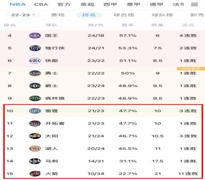Click the Timberwolves (森林狼) team logo
The image size is (205, 180).
click(x=35, y=98)
